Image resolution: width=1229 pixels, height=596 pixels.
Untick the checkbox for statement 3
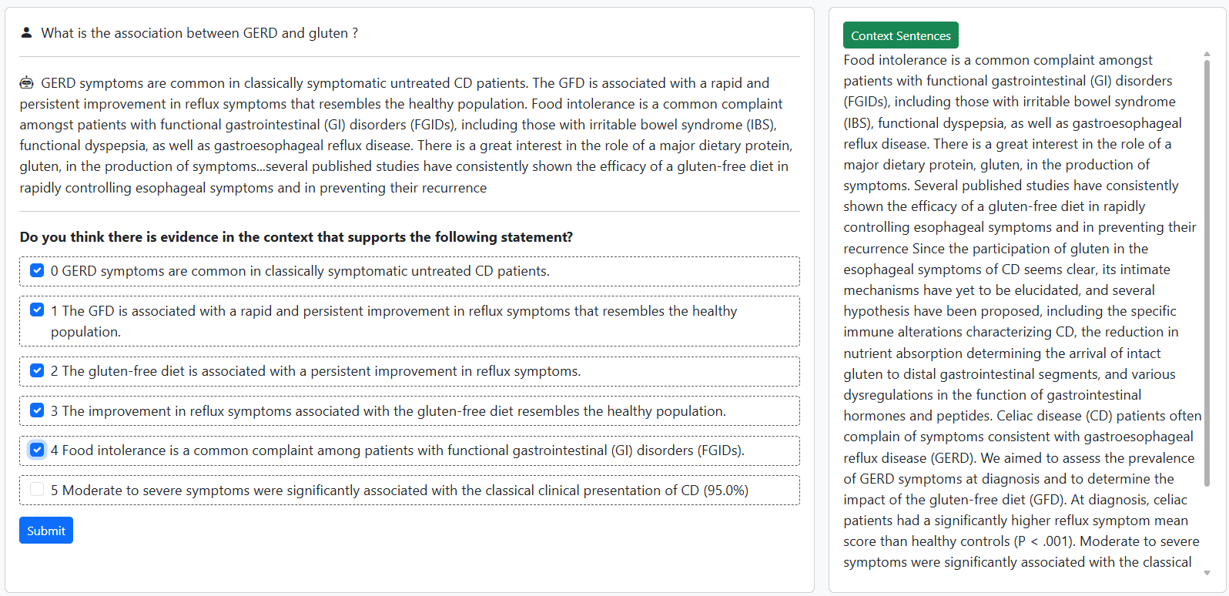pos(37,410)
